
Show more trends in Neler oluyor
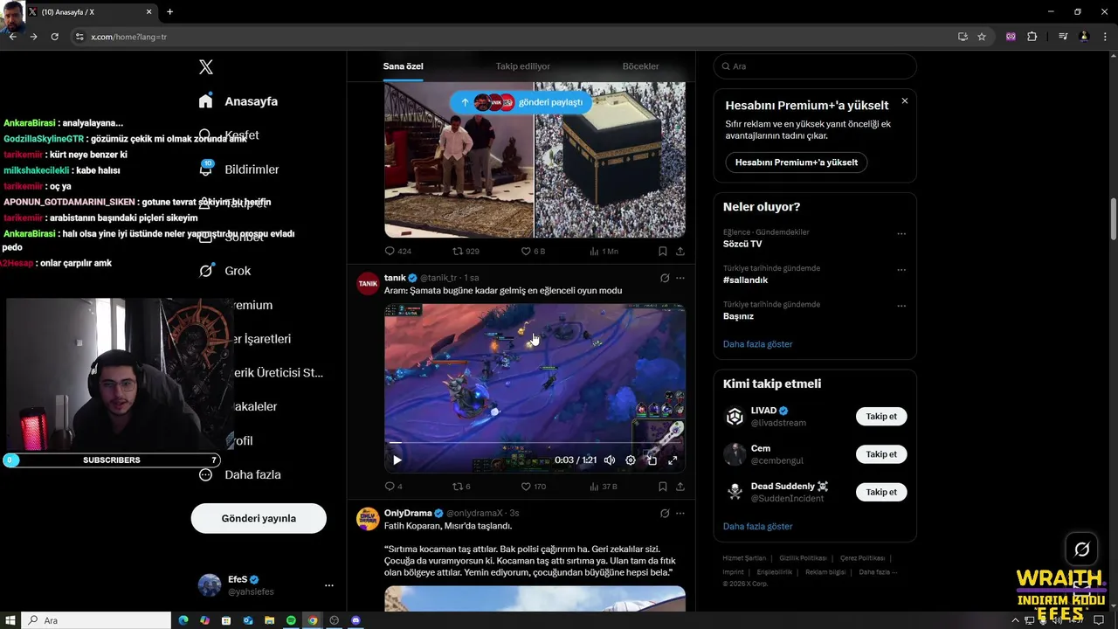point(757,344)
